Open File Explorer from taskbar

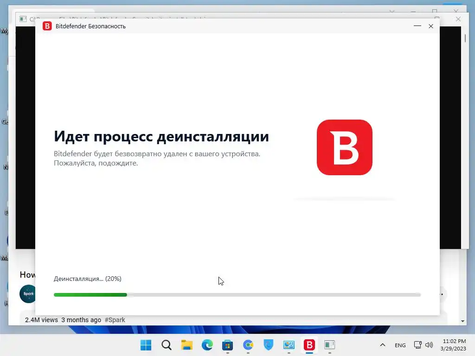click(186, 345)
